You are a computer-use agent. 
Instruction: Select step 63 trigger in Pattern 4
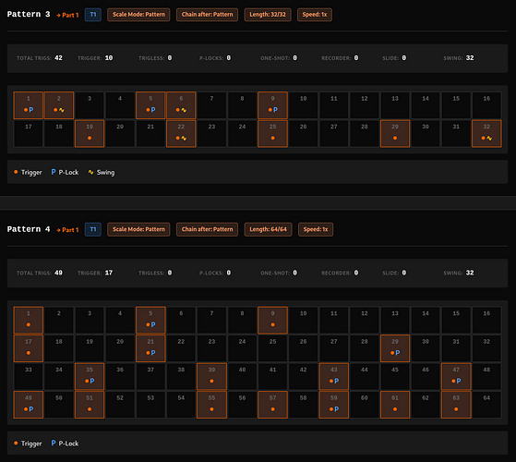[456, 405]
